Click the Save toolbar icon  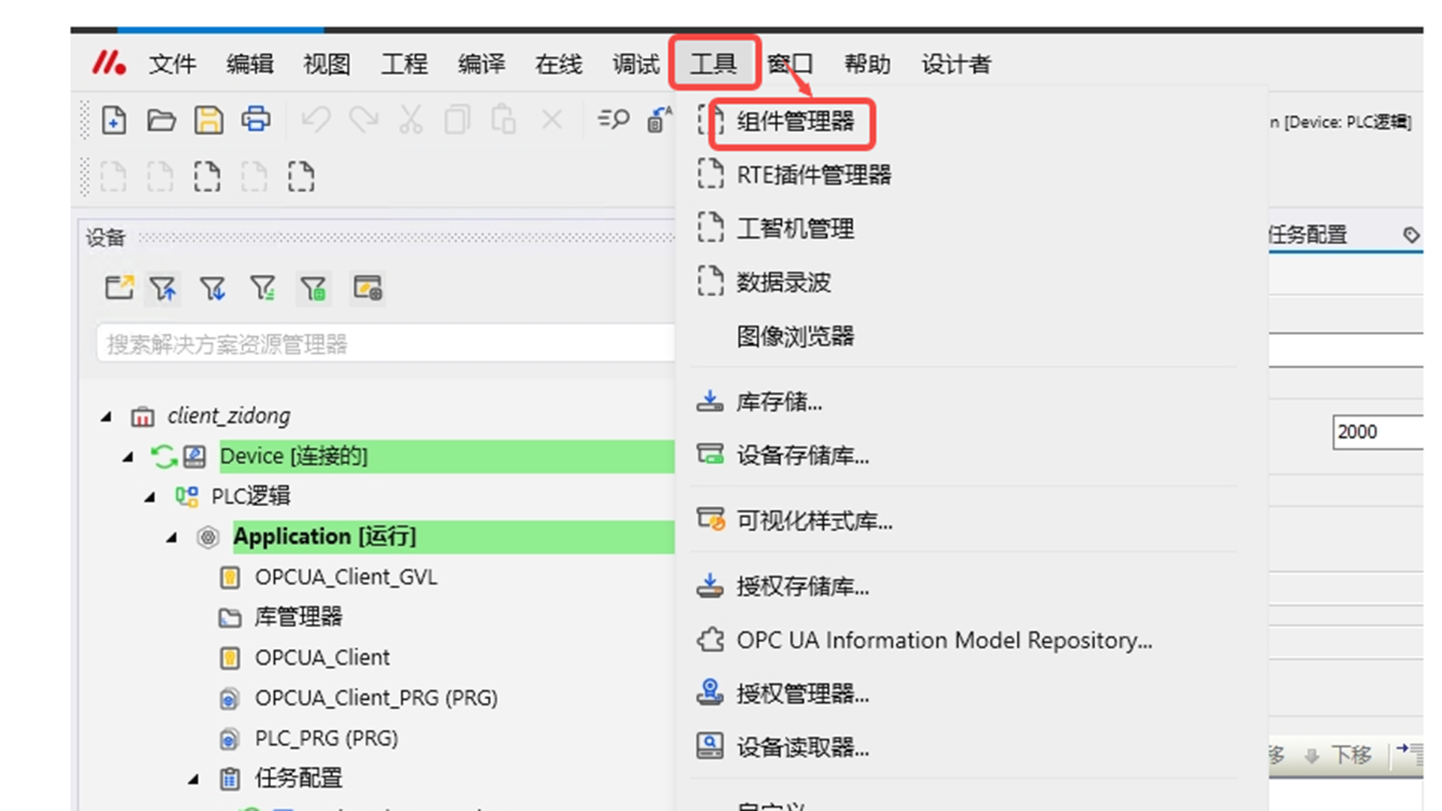point(209,120)
